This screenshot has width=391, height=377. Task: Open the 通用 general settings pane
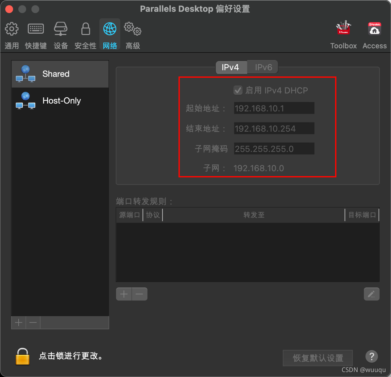point(11,35)
